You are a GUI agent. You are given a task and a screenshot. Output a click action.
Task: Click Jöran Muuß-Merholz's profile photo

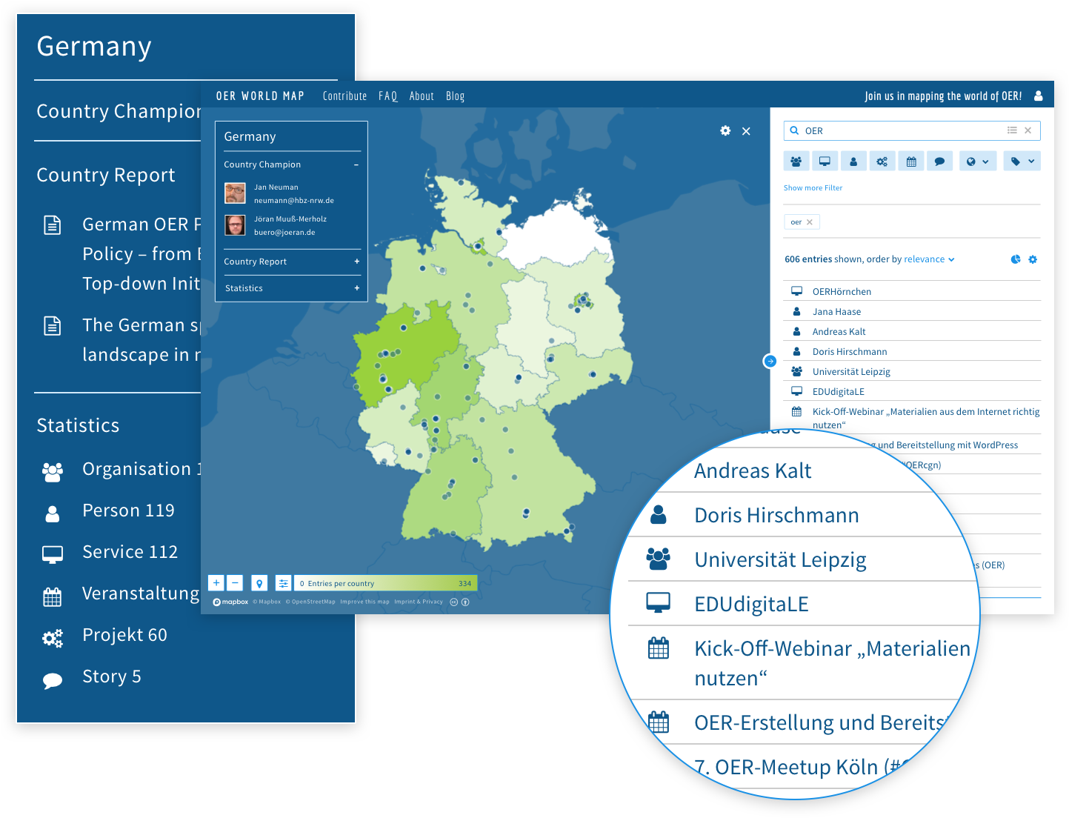pos(235,225)
